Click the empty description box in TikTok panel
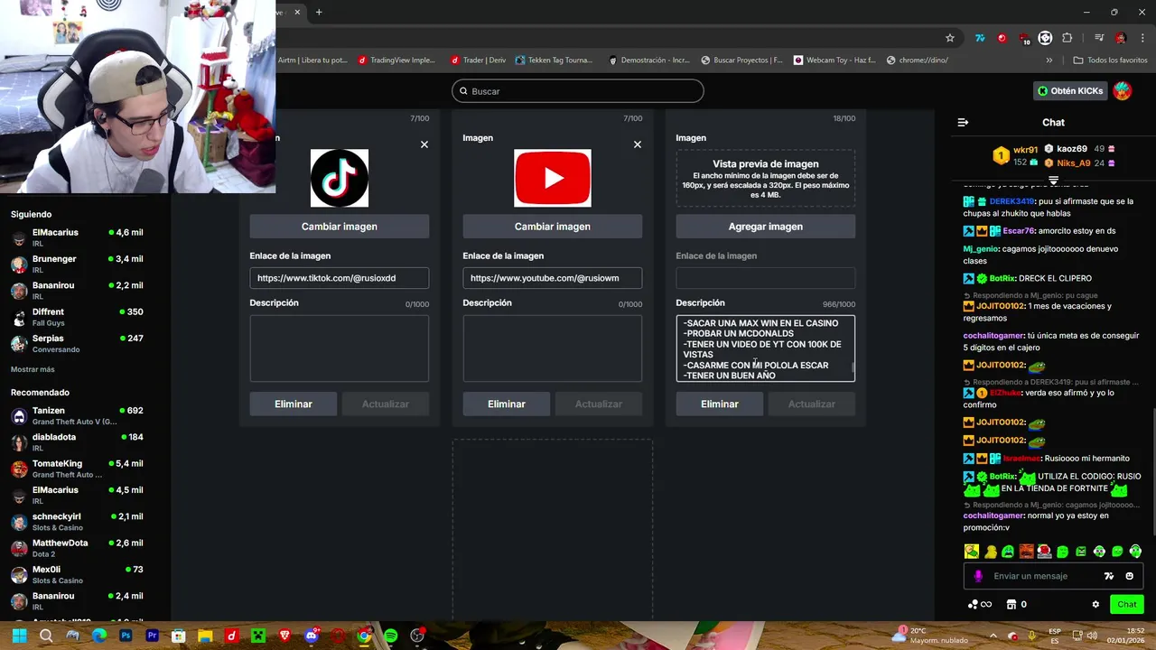Screen dimensions: 1156x650 tap(340, 348)
